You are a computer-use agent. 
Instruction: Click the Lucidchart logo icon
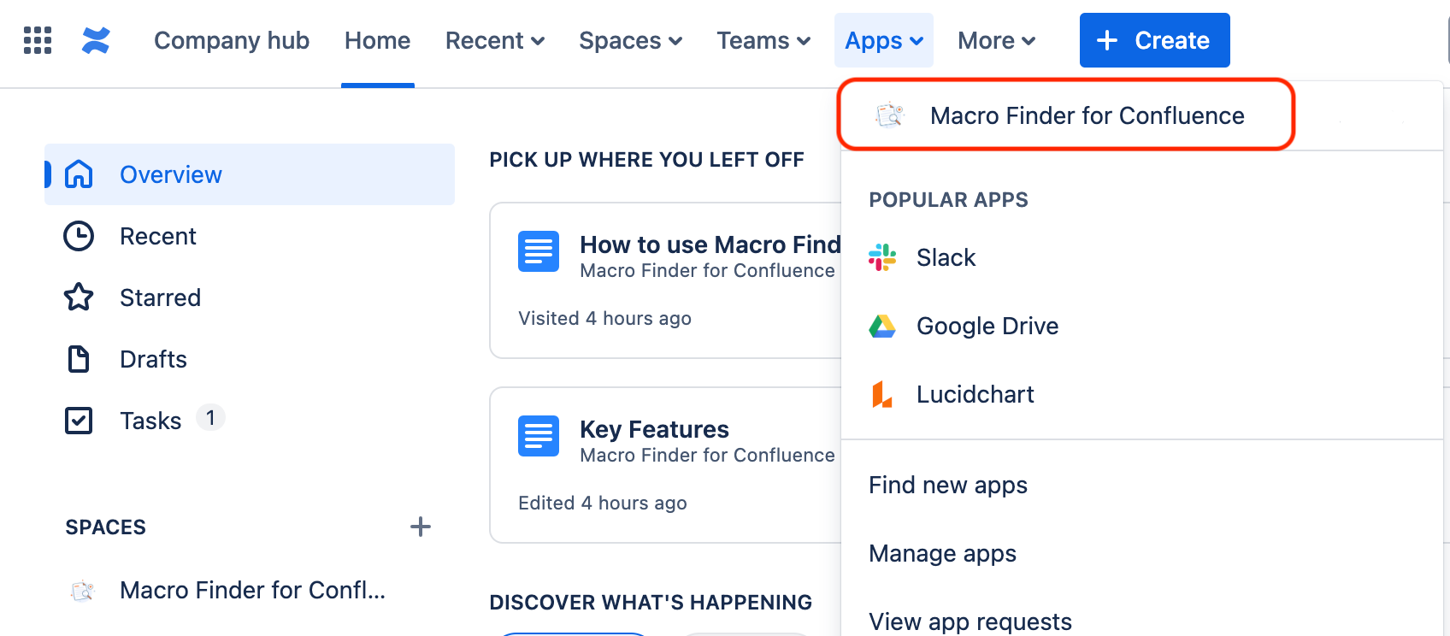click(x=882, y=394)
